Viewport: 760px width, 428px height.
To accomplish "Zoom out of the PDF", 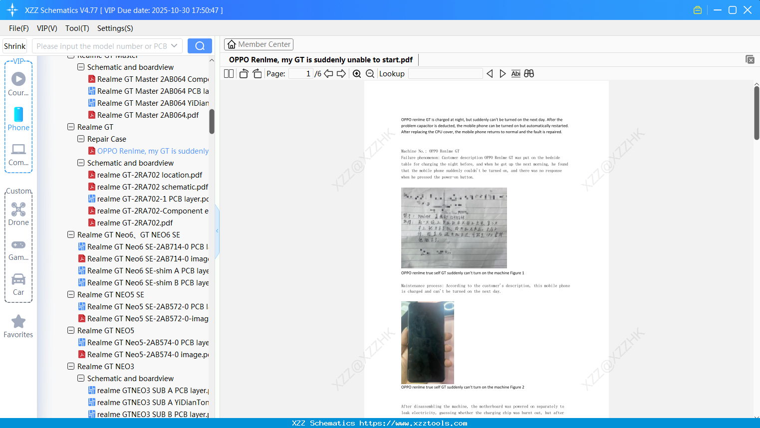I will (370, 74).
